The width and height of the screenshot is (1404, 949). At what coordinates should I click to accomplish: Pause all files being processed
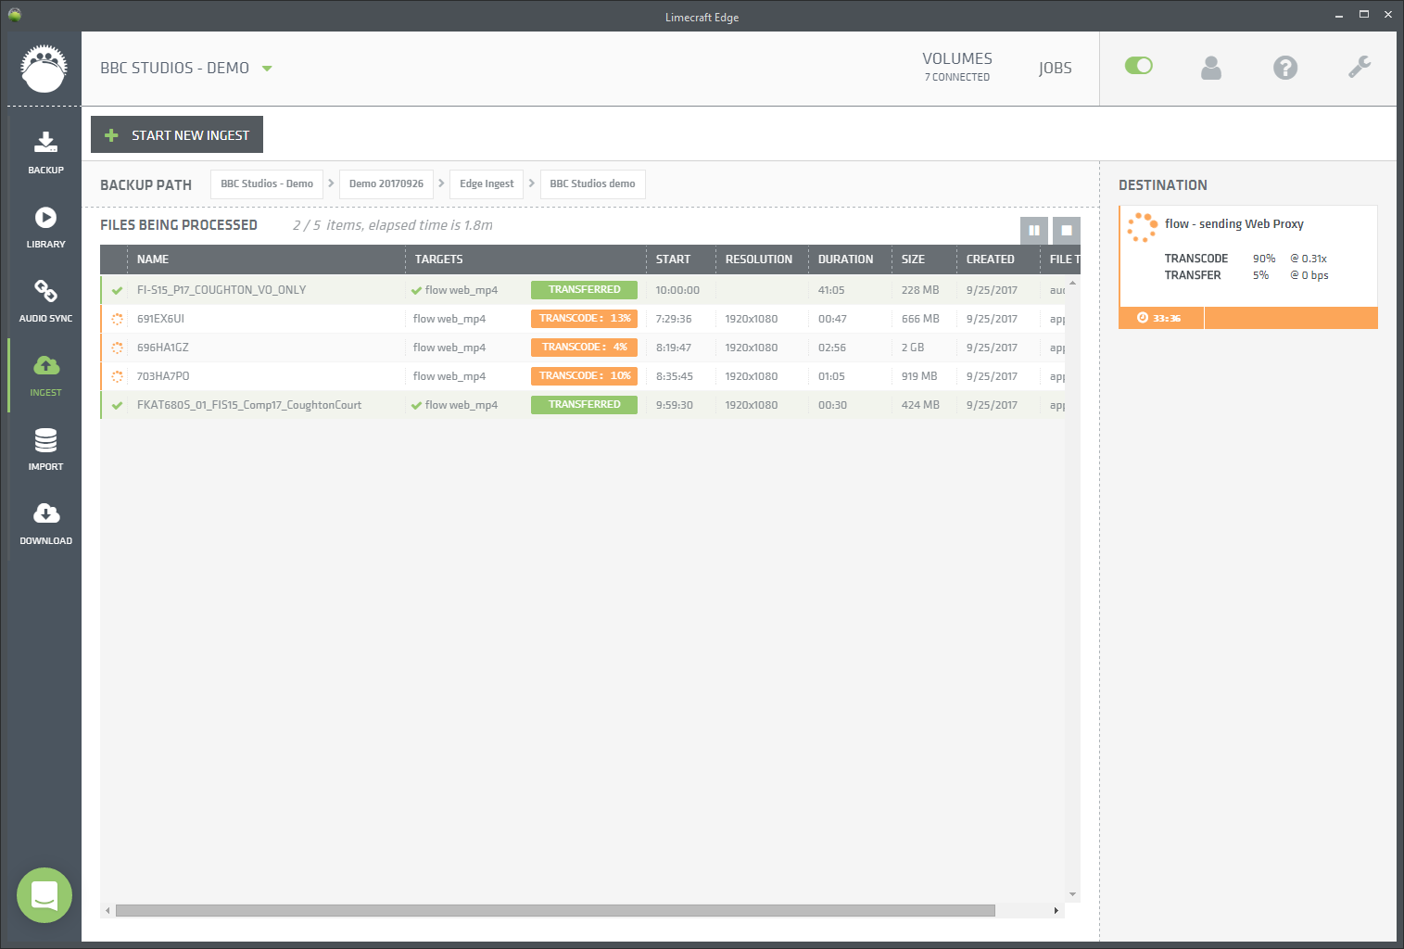pyautogui.click(x=1034, y=230)
